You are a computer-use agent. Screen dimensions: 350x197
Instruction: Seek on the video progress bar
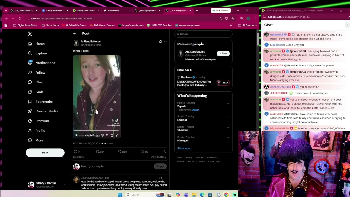97,131
